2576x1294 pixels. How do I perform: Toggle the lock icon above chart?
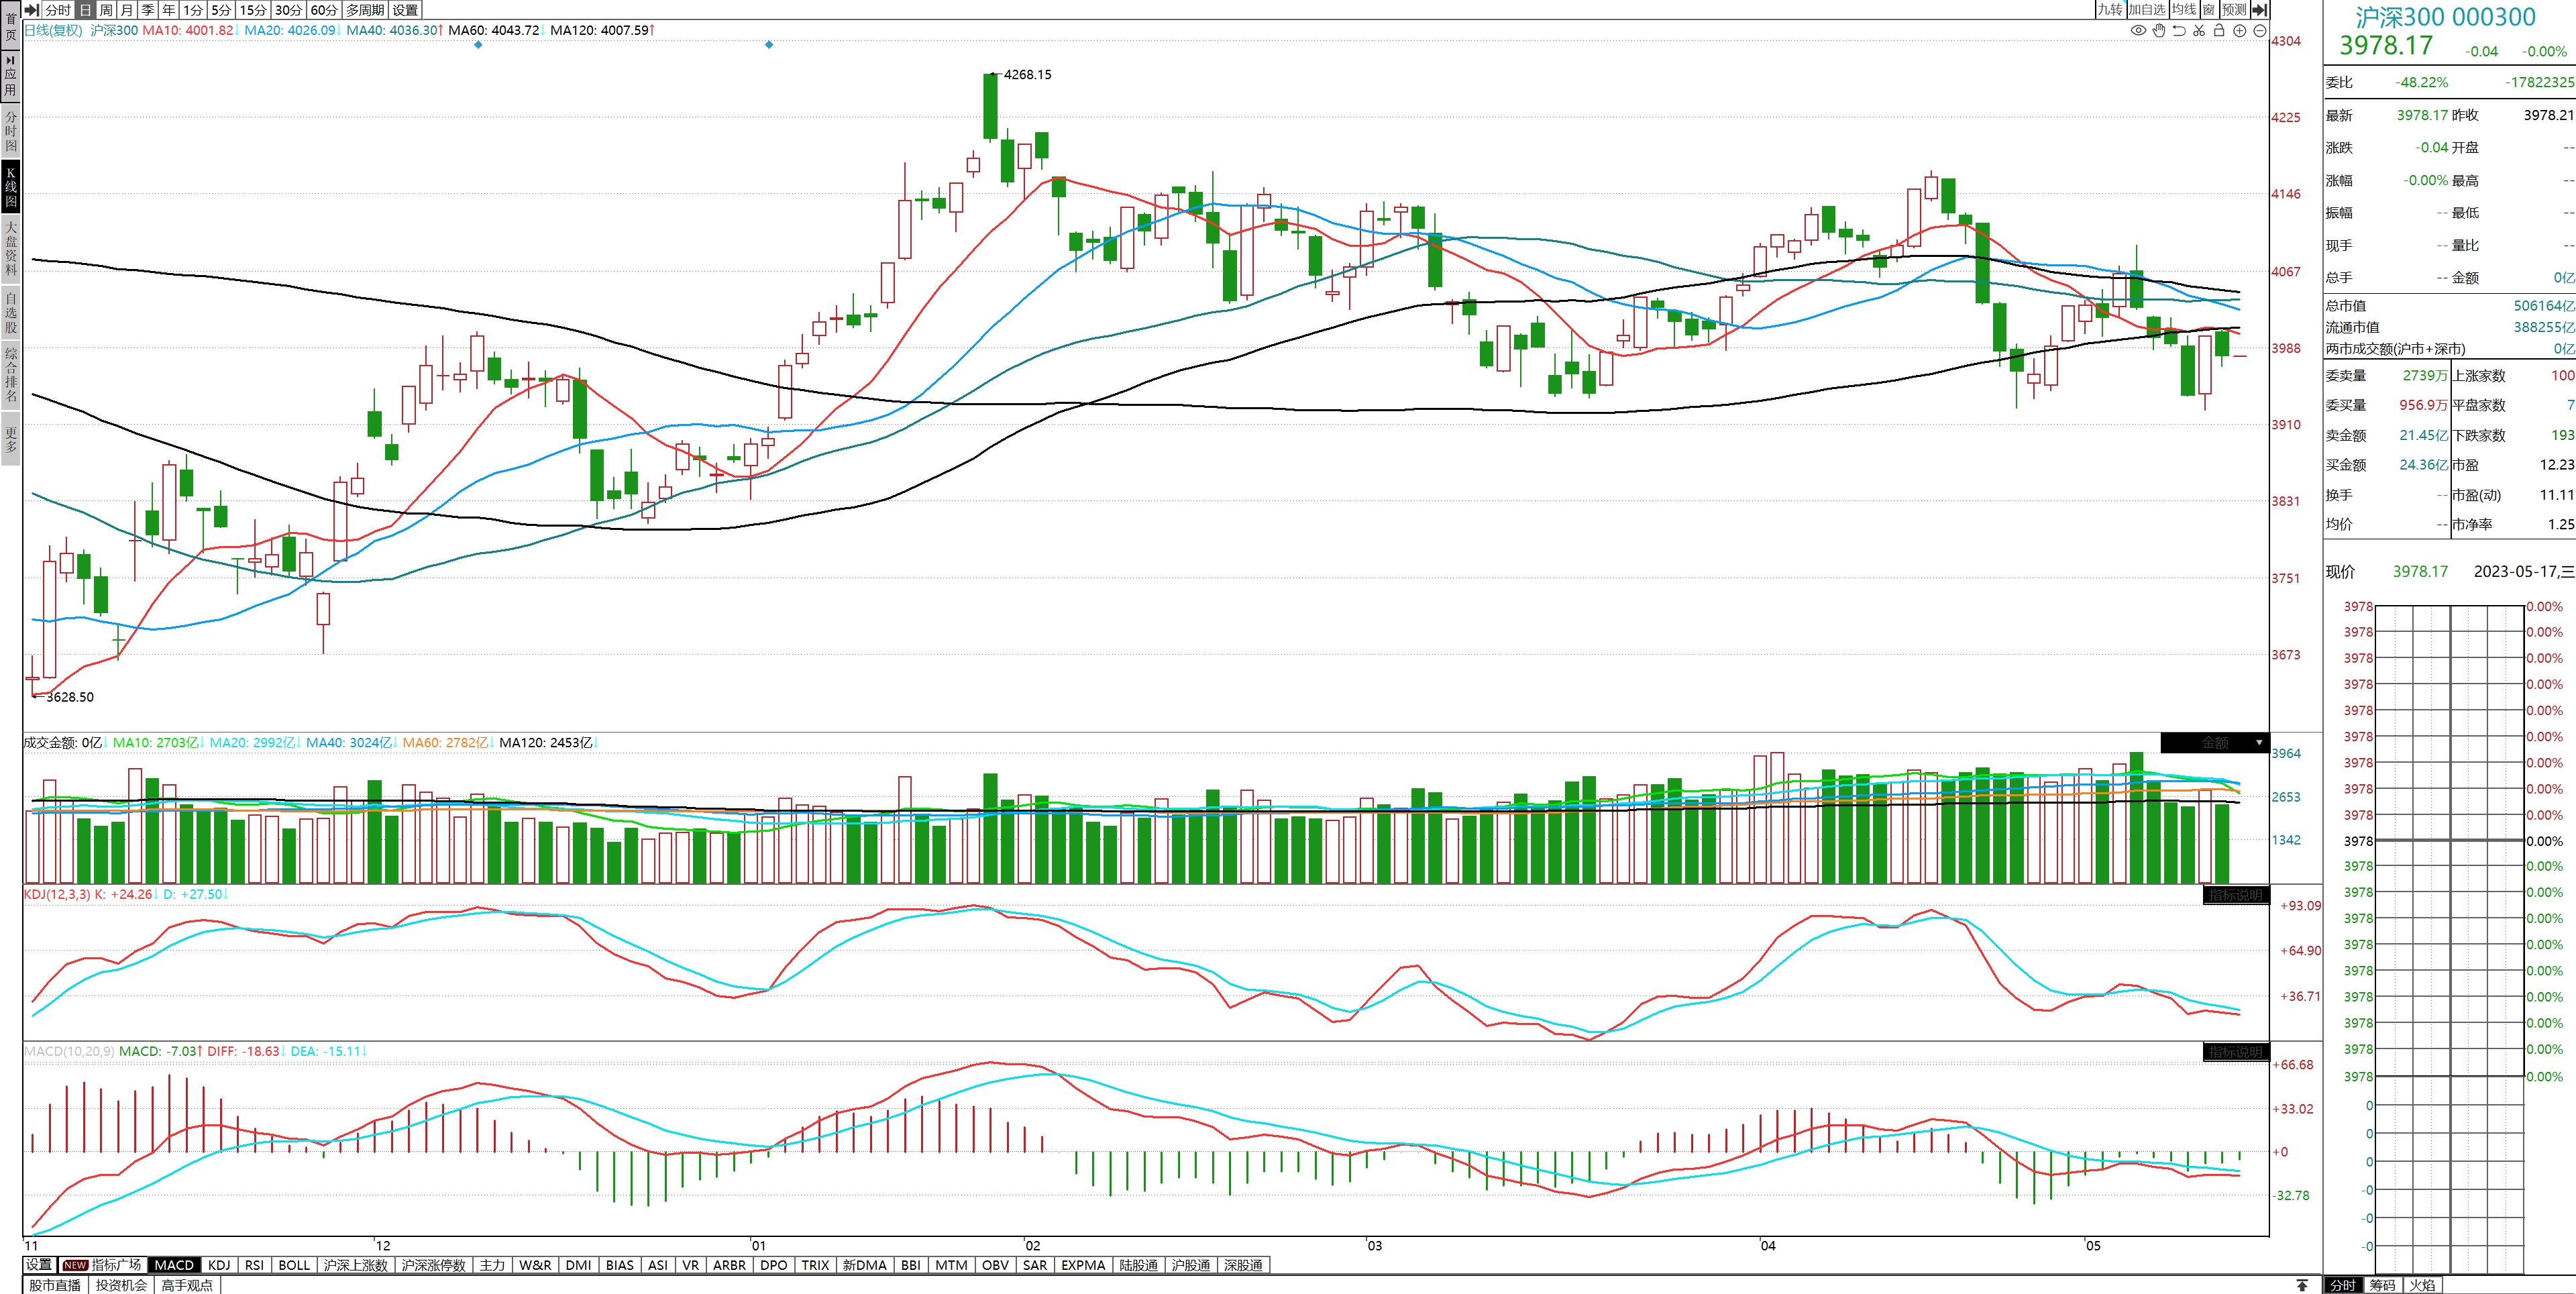click(x=2219, y=30)
